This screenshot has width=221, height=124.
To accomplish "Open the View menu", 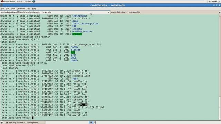I will coord(13,8).
